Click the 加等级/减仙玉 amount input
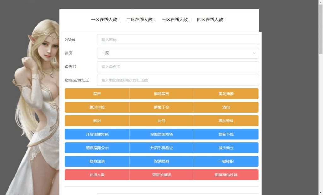Screen dimensions: 323x195 tap(178, 80)
